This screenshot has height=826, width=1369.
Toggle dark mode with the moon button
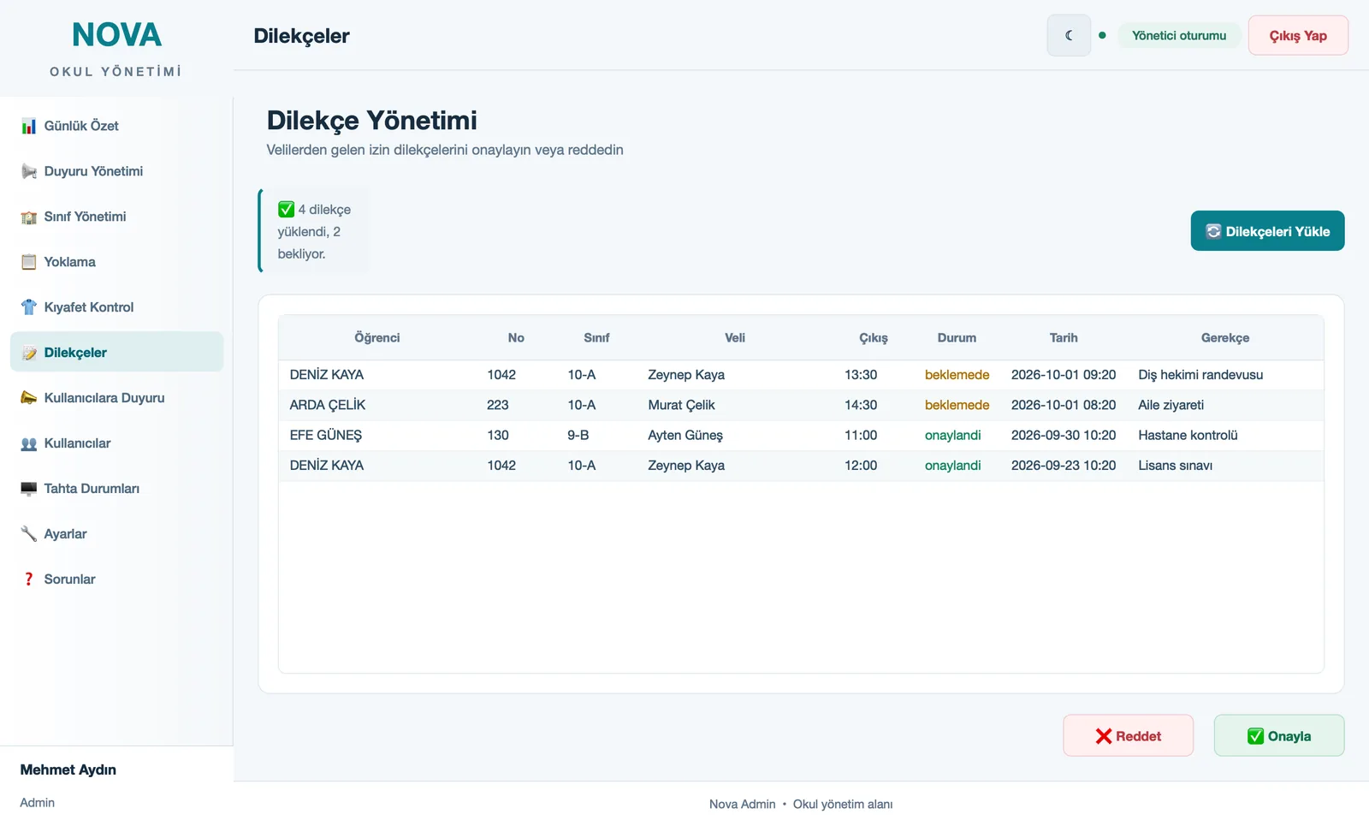point(1069,36)
